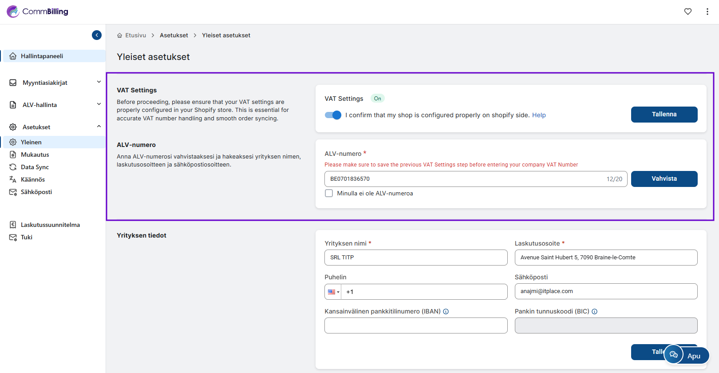Click the home icon in breadcrumb

click(119, 36)
